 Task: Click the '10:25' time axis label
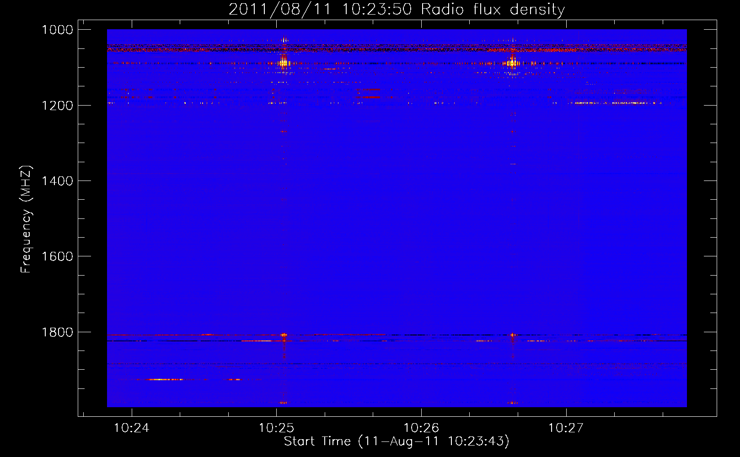pyautogui.click(x=277, y=428)
